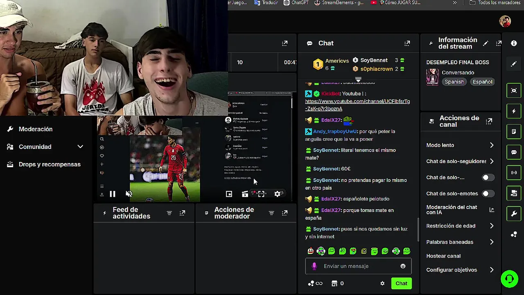Image resolution: width=524 pixels, height=295 pixels.
Task: Open Moderación del chat con IA
Action: [460, 210]
